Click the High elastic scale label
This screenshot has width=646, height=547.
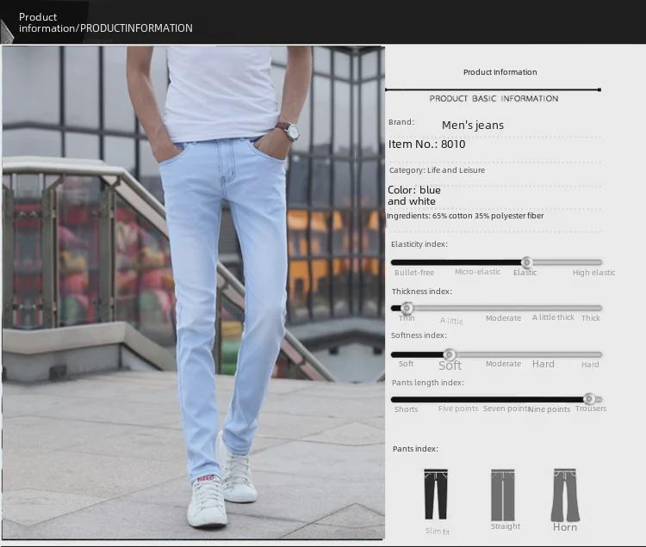click(593, 273)
